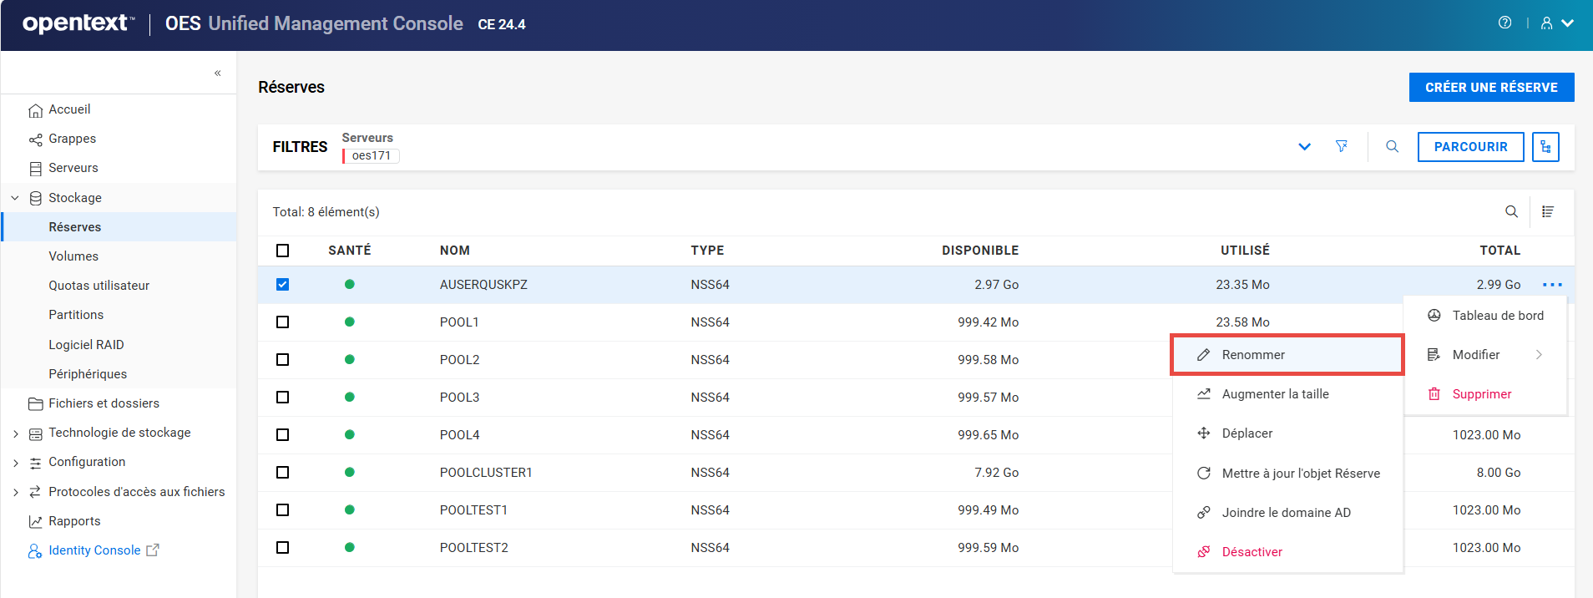
Task: Toggle the select-all header checkbox
Action: tap(283, 251)
